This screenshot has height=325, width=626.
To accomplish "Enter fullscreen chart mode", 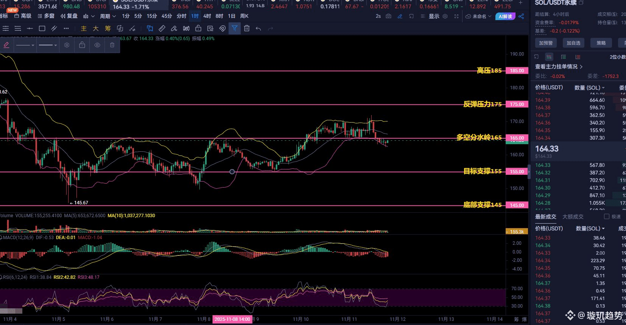I will [456, 16].
